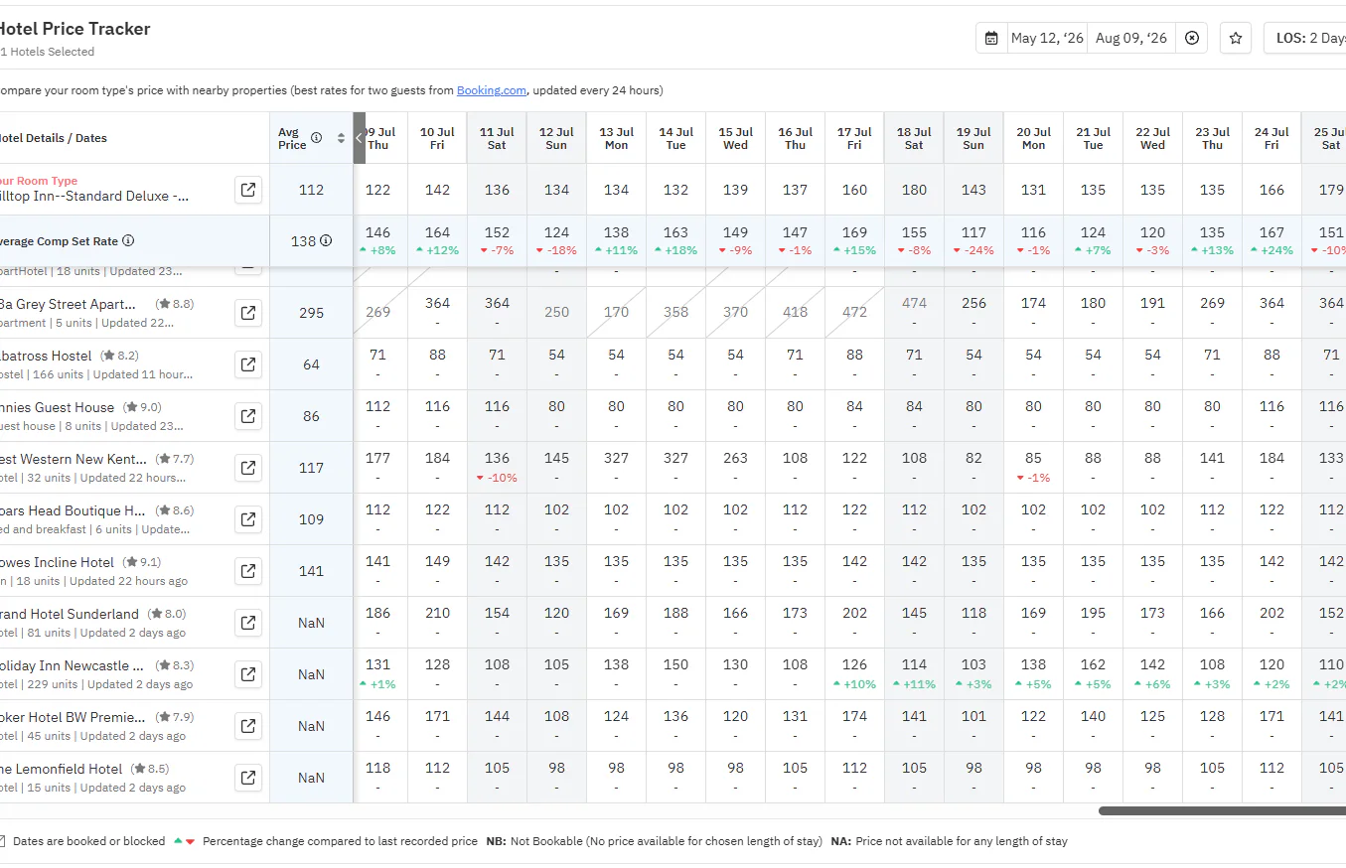Click The Lemonfield Hotel name
Image resolution: width=1346 pixels, height=868 pixels.
point(61,769)
